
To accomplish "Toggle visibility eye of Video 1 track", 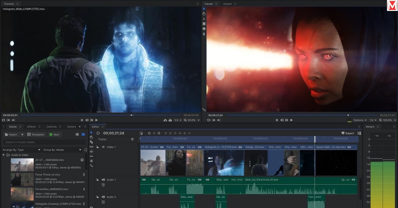I will point(103,147).
